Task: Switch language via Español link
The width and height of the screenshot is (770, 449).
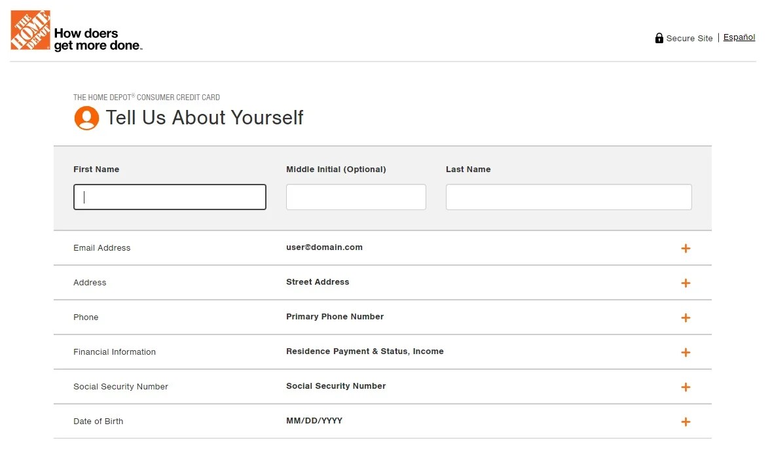Action: tap(739, 37)
